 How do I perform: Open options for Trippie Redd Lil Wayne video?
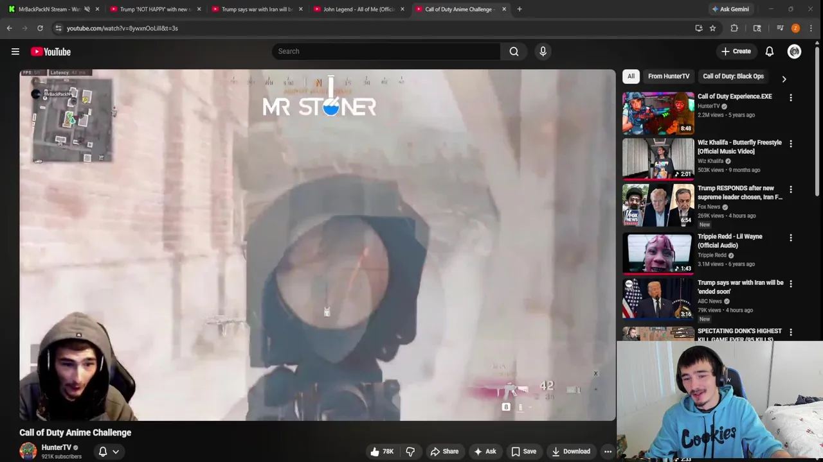791,237
